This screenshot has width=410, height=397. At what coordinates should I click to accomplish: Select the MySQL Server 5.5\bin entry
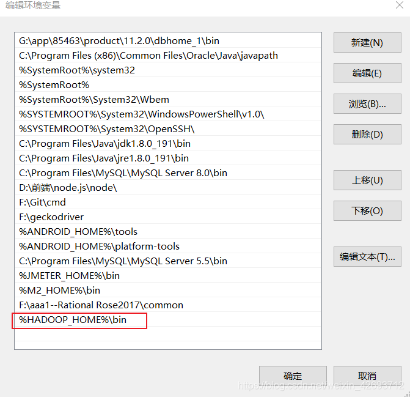click(168, 261)
